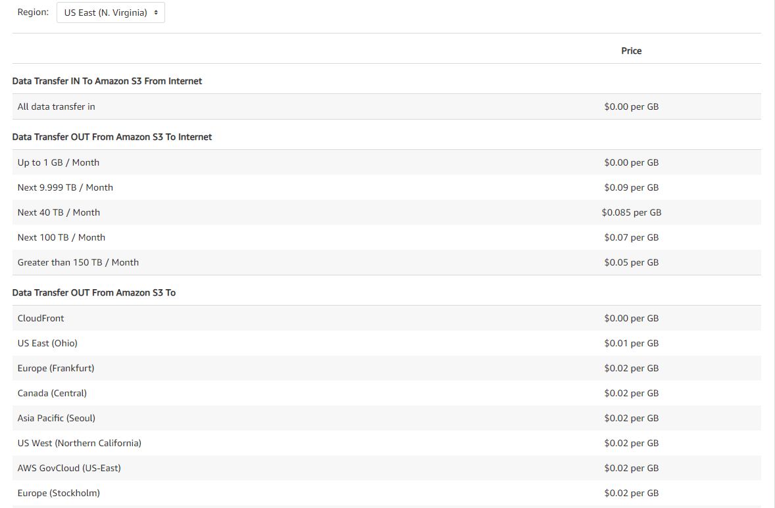Click the price in the Europe (Stockholm) row
This screenshot has width=775, height=508.
click(631, 493)
